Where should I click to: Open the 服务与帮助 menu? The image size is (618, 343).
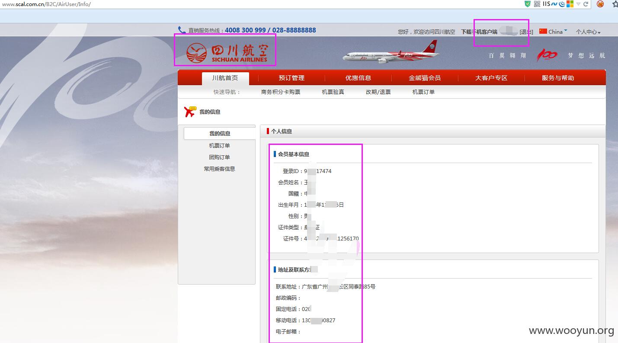[558, 78]
